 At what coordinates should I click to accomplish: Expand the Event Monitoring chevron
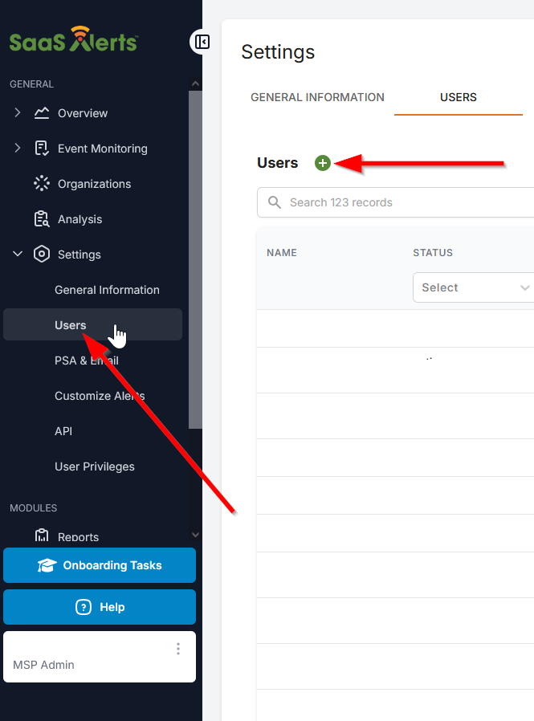18,149
